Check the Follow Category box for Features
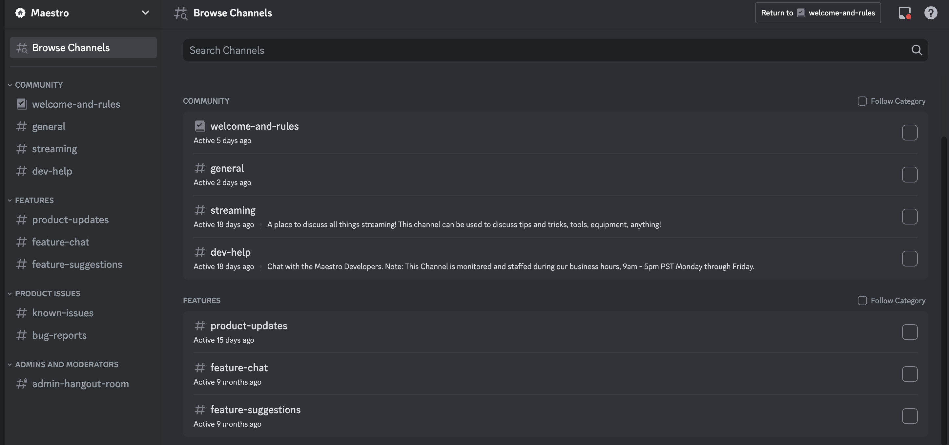This screenshot has width=949, height=445. click(x=862, y=301)
